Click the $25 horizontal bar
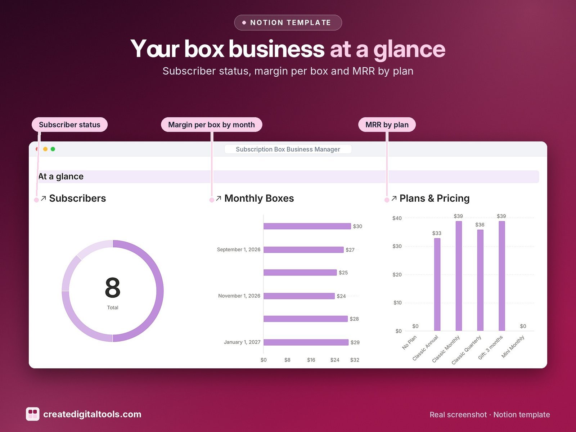 (300, 273)
